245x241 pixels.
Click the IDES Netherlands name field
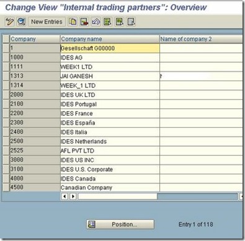(110, 141)
